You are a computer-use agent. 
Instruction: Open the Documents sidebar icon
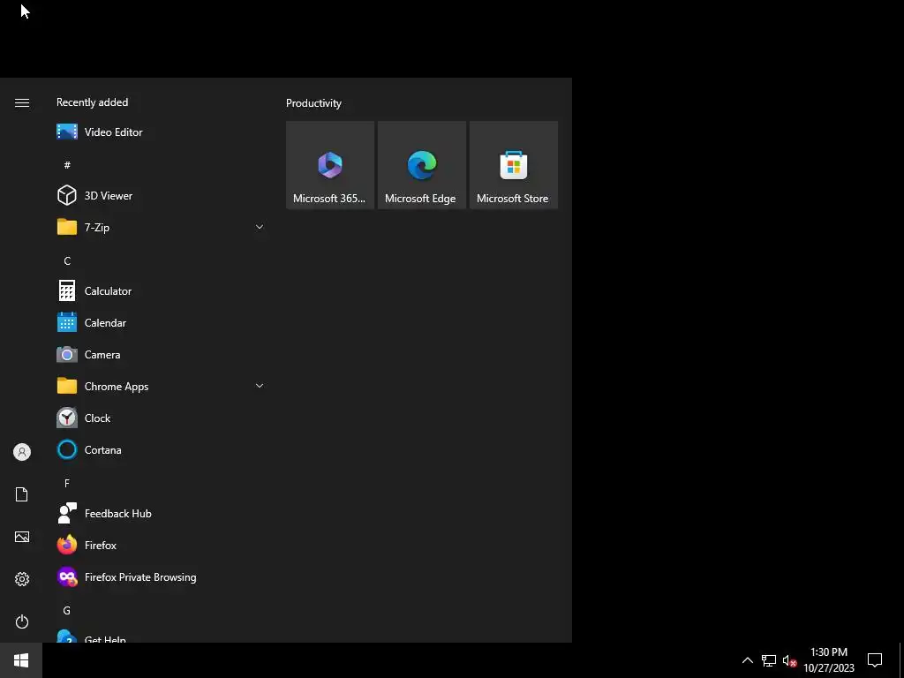click(22, 494)
